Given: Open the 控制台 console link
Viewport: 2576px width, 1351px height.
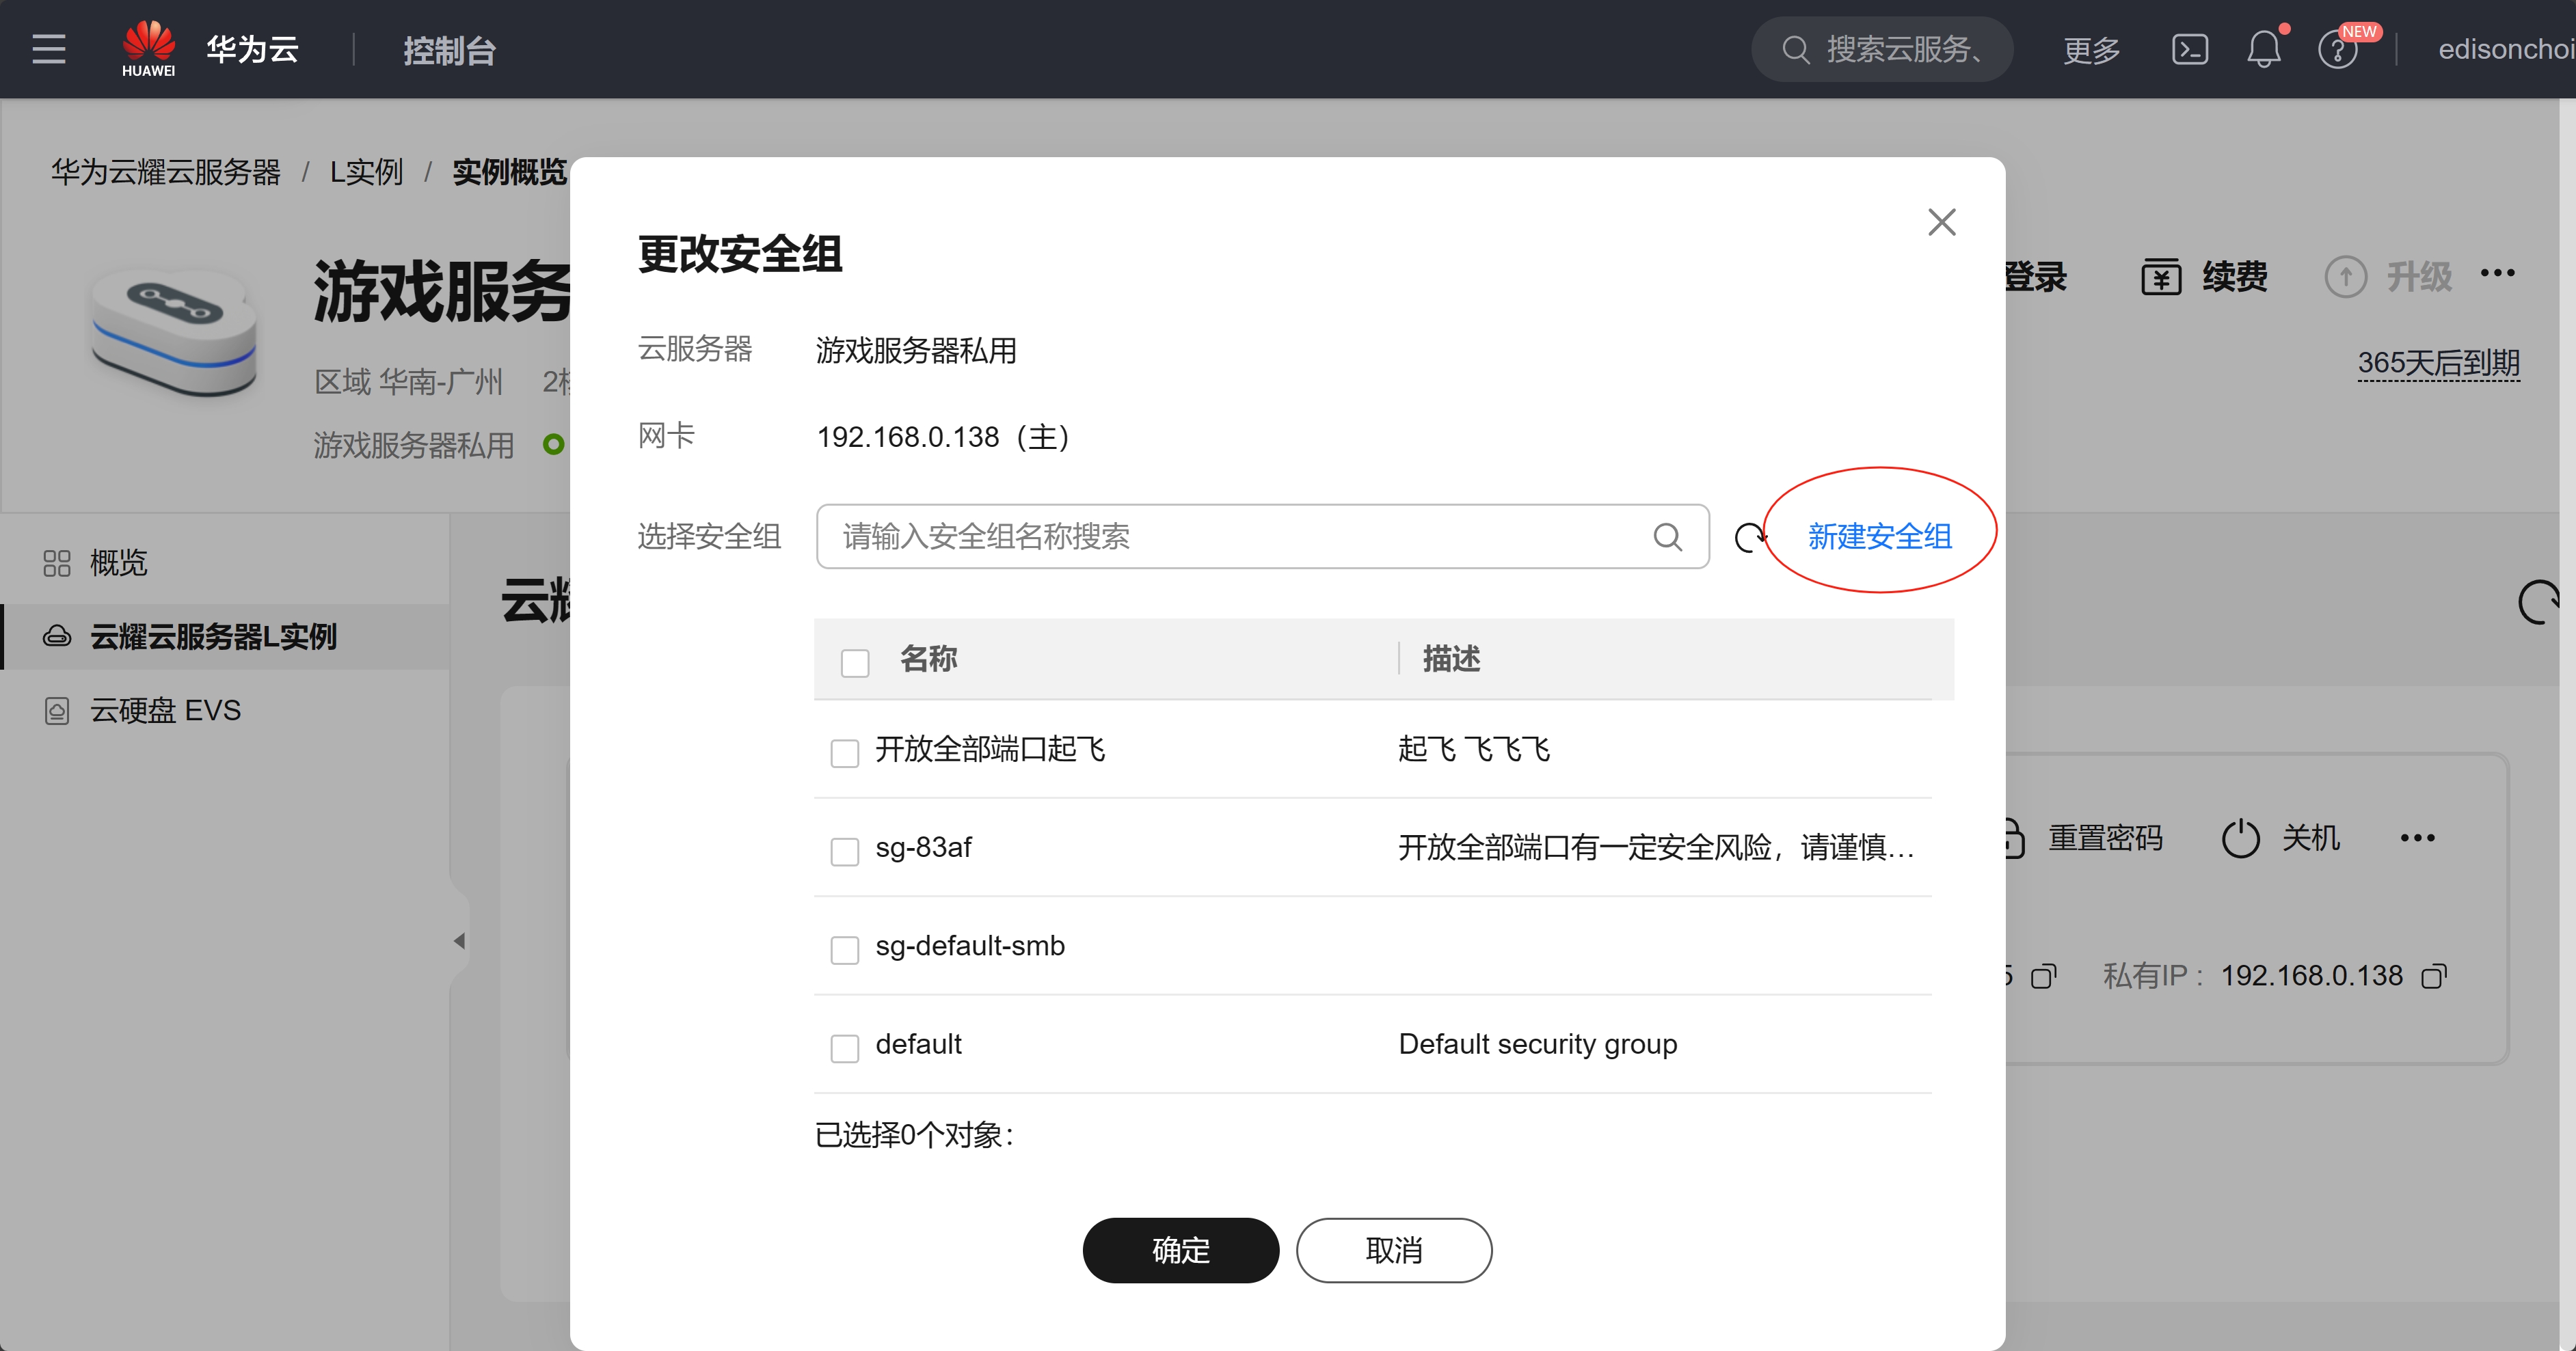Looking at the screenshot, I should (449, 50).
